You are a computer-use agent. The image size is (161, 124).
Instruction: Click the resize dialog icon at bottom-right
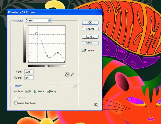[96, 105]
